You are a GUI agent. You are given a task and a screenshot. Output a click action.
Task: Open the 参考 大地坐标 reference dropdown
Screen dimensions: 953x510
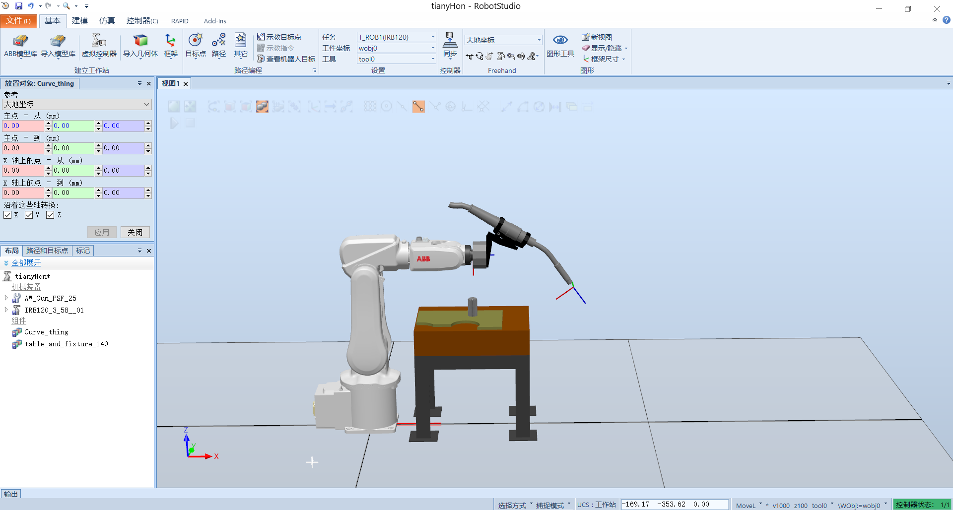pyautogui.click(x=77, y=104)
